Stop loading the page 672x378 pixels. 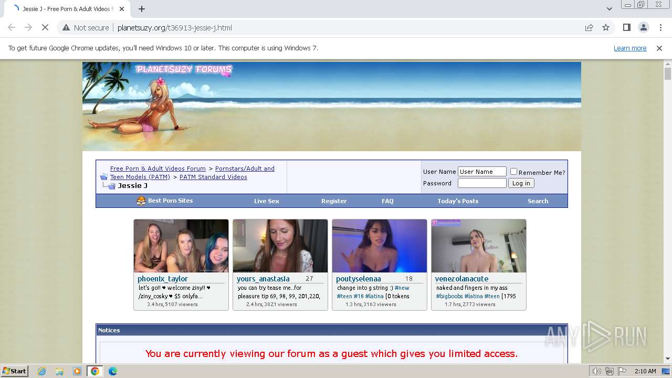pos(45,28)
